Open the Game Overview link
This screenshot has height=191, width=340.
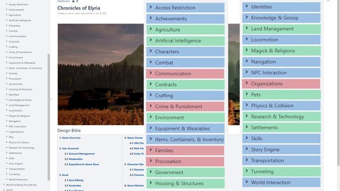71,138
